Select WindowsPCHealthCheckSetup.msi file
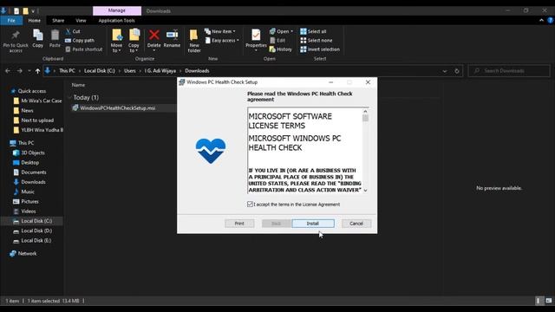Image resolution: width=555 pixels, height=312 pixels. click(118, 107)
